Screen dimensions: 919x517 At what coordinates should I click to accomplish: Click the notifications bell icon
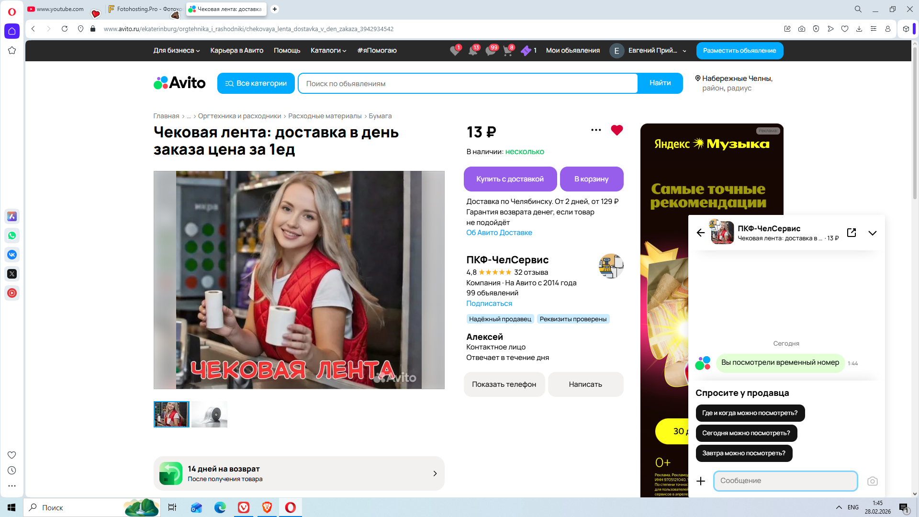tap(472, 51)
